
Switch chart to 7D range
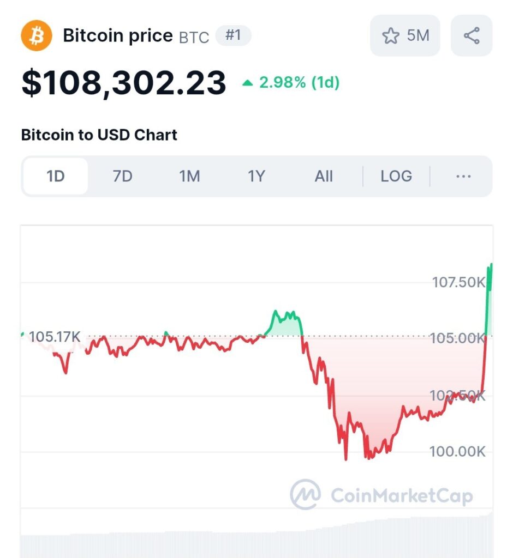[123, 176]
